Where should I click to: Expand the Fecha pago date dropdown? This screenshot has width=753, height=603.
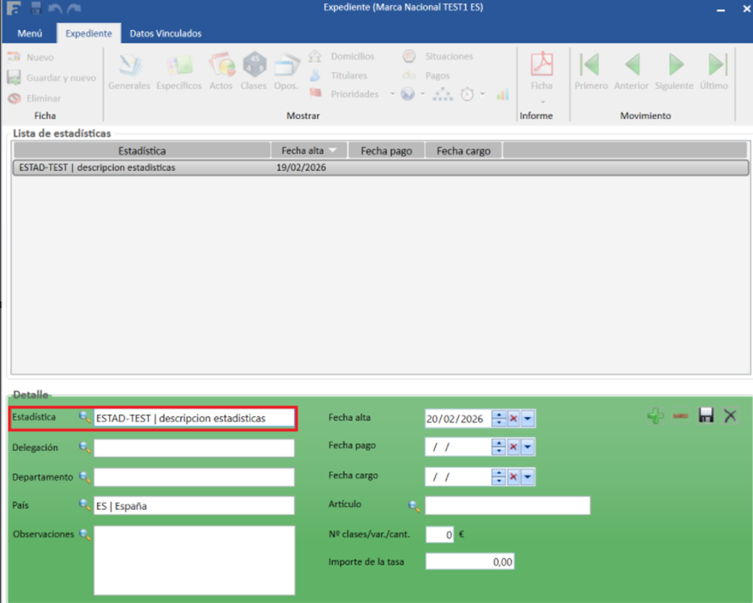click(x=528, y=448)
